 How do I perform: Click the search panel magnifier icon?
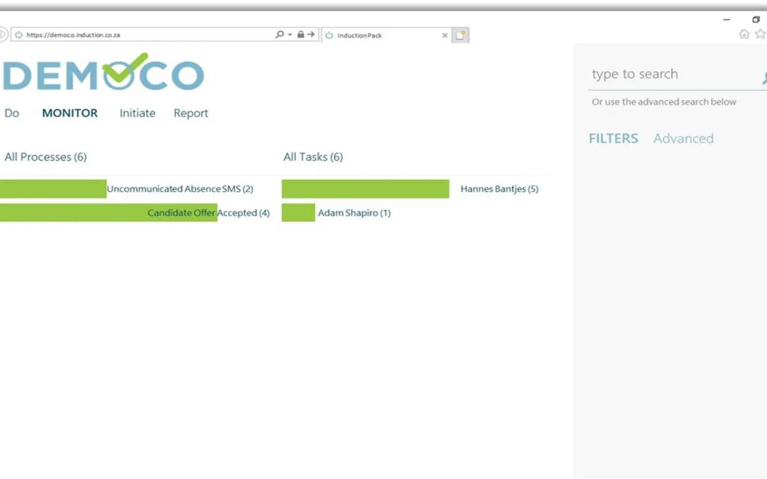[x=764, y=78]
